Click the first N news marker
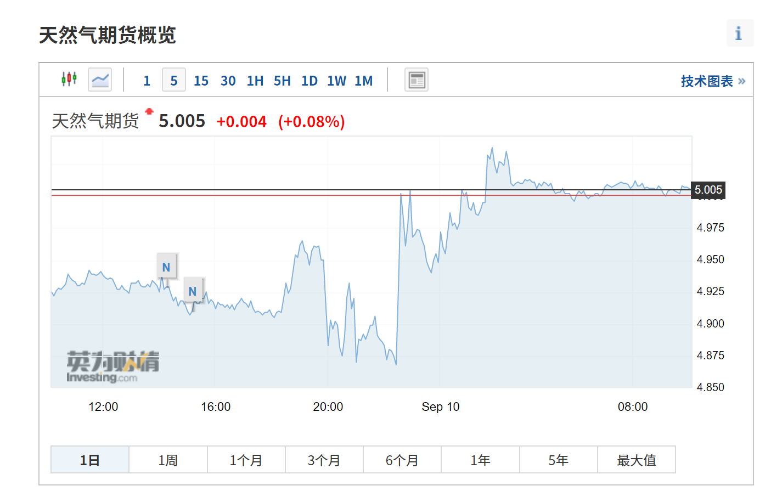The width and height of the screenshot is (771, 497). [167, 267]
